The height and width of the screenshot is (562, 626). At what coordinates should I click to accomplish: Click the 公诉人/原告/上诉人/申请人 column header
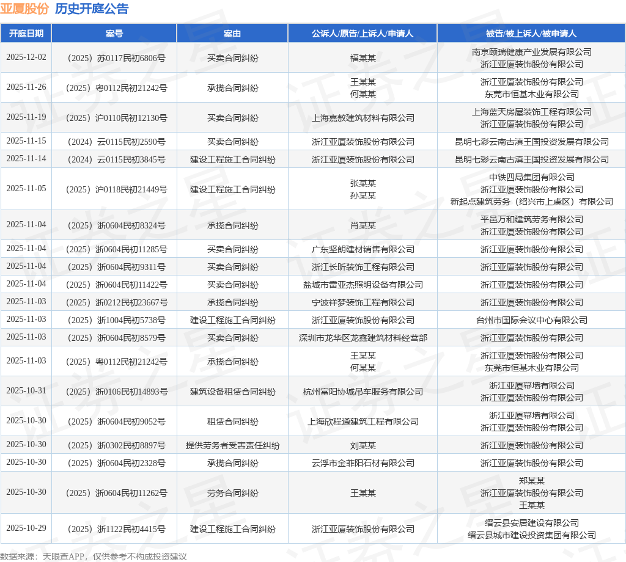[363, 34]
